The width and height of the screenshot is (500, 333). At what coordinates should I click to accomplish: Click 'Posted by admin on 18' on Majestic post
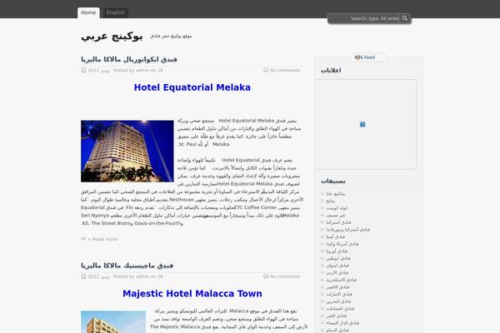click(137, 276)
